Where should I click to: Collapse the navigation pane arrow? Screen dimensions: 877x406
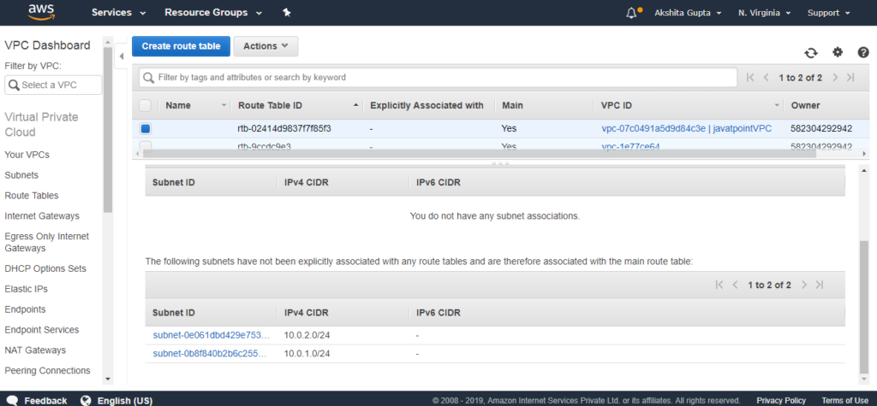pos(122,56)
